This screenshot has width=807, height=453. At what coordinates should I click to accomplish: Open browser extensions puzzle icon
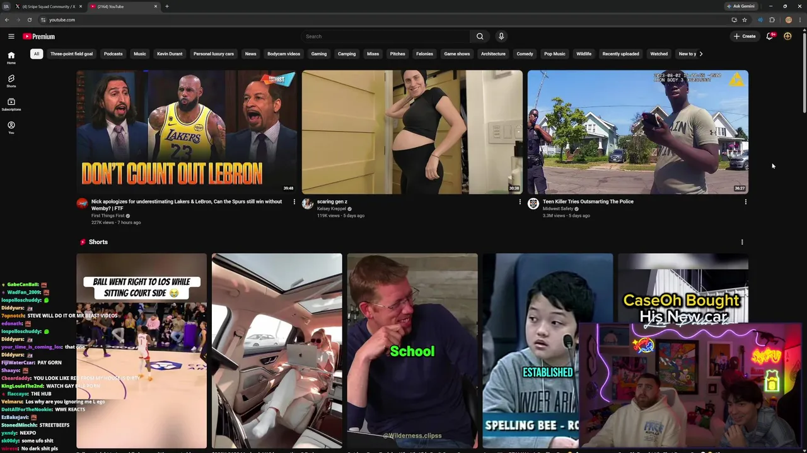point(772,20)
